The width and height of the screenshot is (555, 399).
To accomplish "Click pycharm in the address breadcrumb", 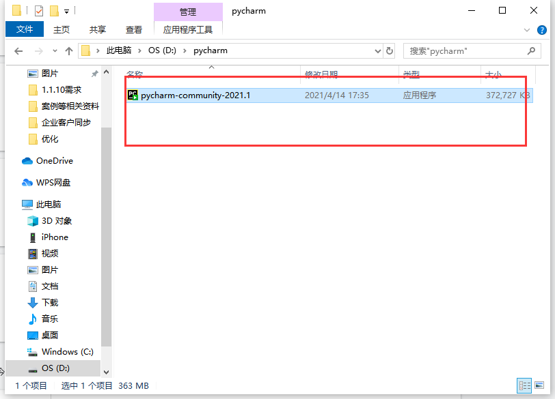I will pos(211,50).
